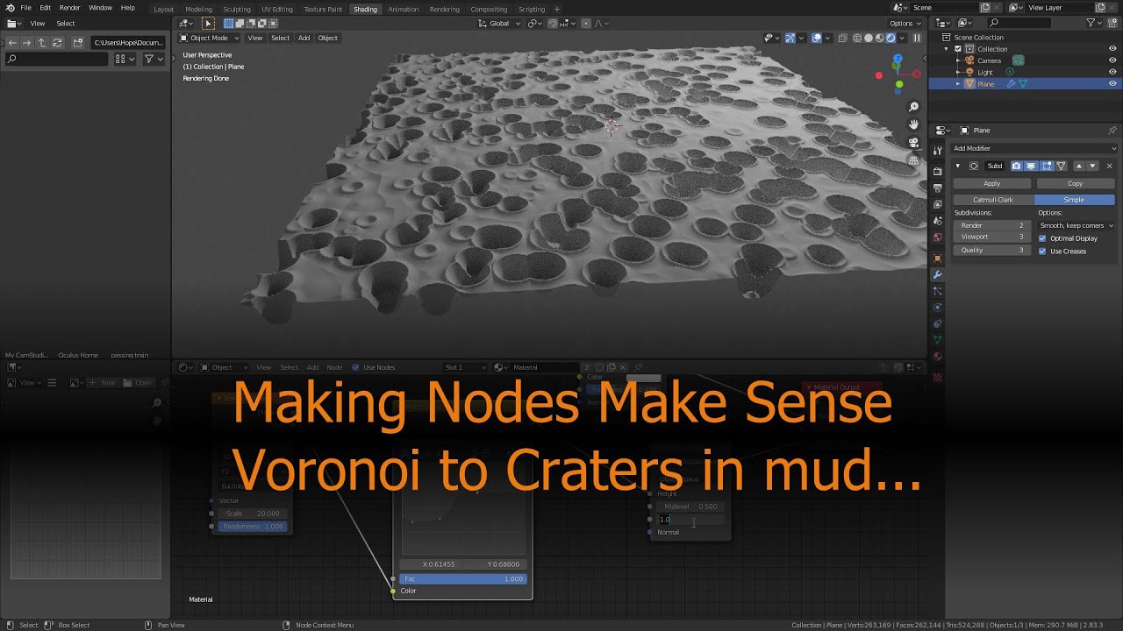Open the Object properties tab

[x=937, y=258]
